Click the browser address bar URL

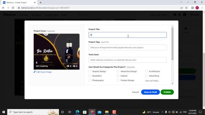45,8
